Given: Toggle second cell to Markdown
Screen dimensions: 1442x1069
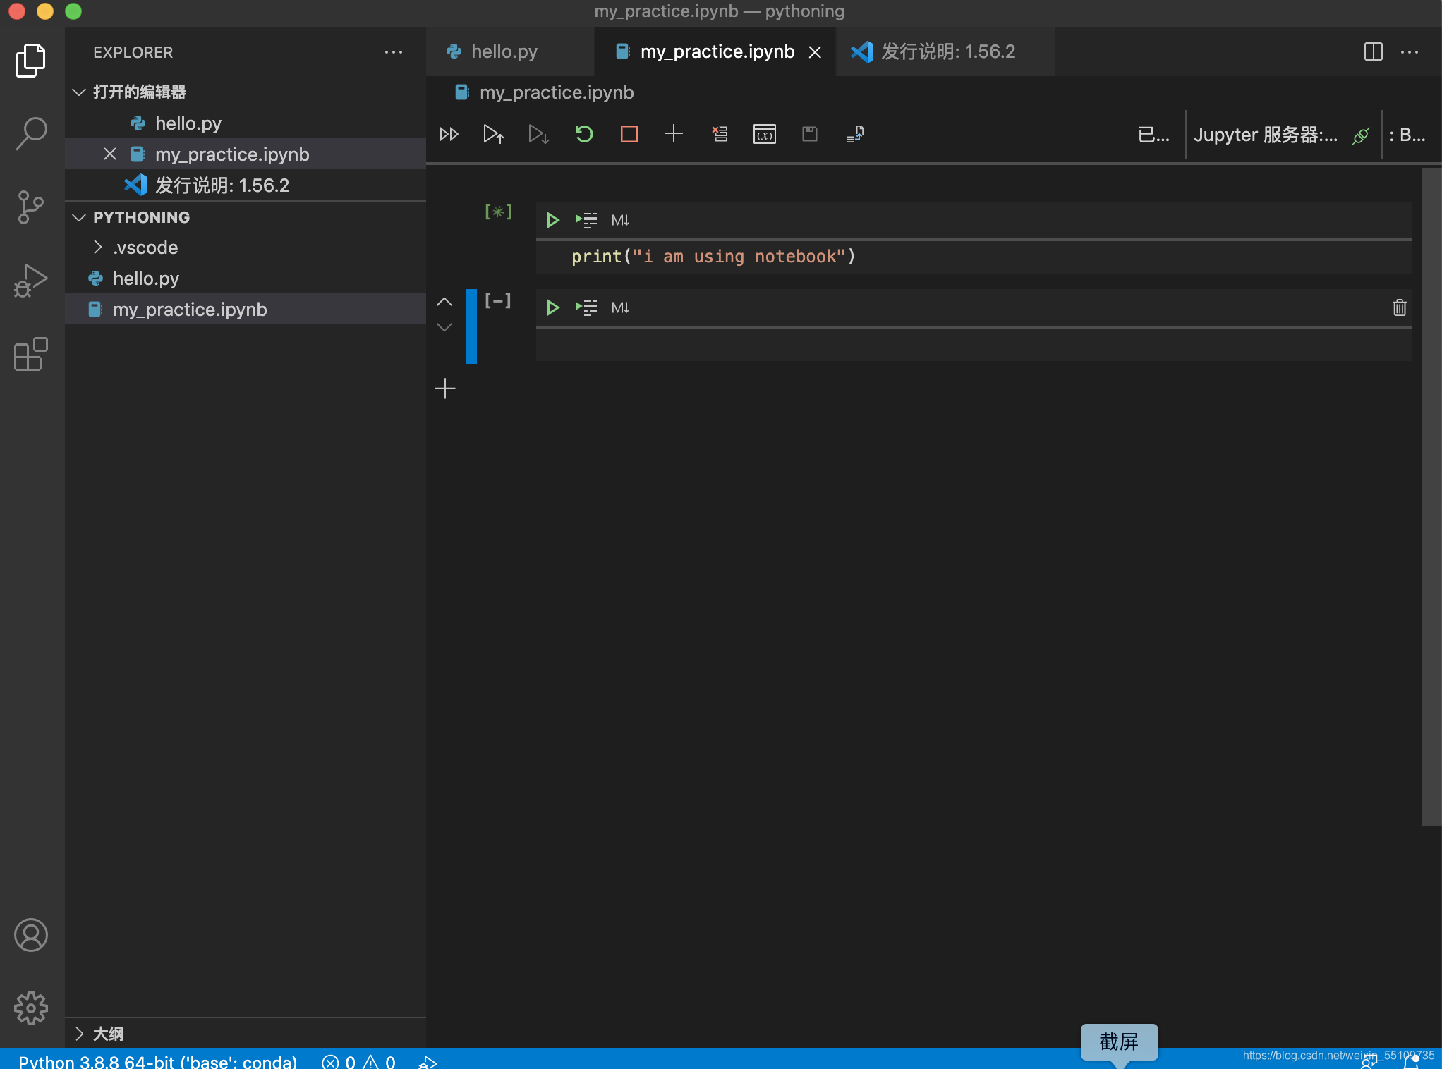Looking at the screenshot, I should (620, 307).
